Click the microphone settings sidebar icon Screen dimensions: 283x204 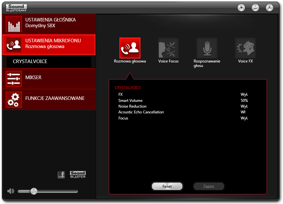(14, 45)
